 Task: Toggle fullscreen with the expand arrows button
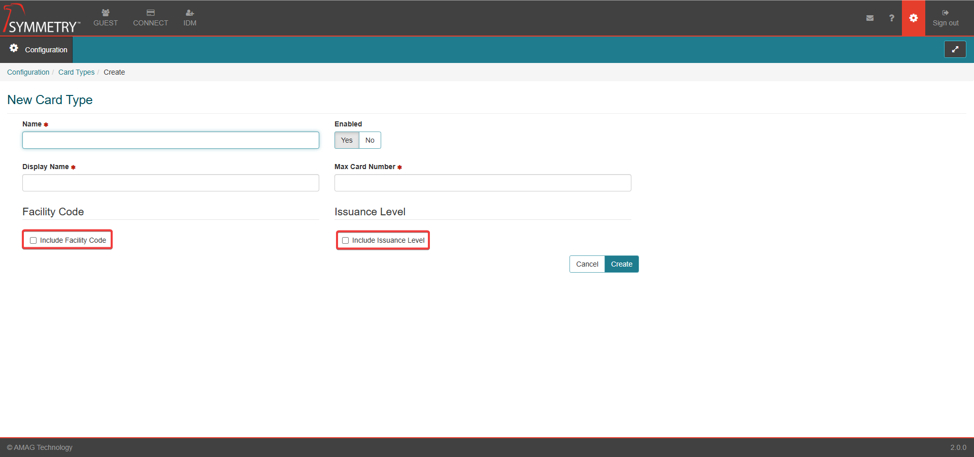955,49
